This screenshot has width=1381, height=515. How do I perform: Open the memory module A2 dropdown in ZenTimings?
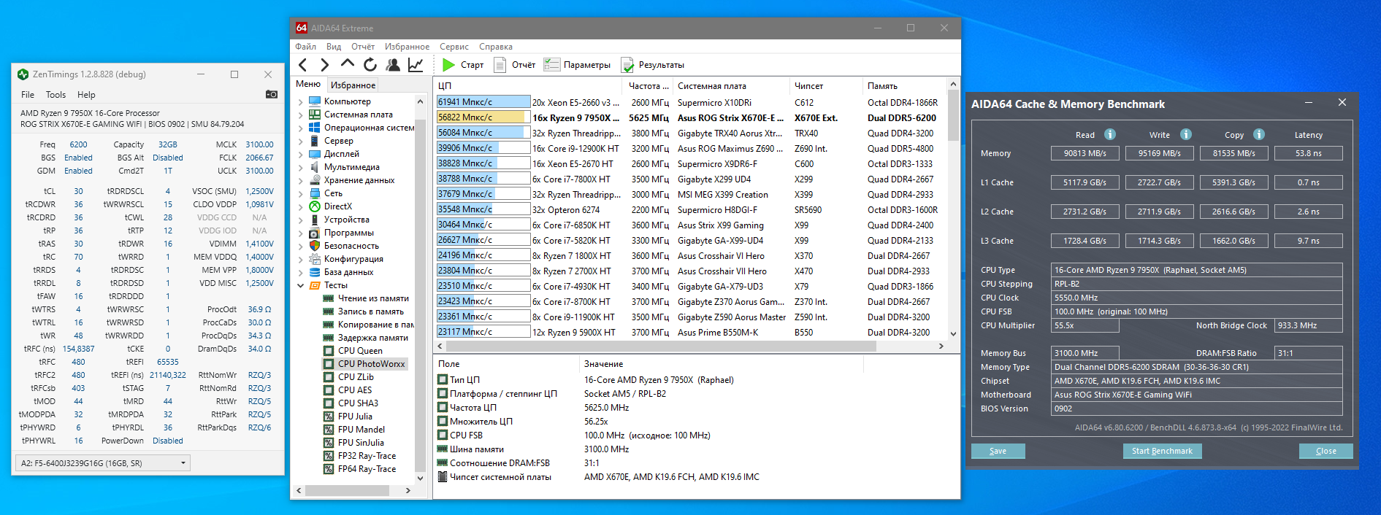(103, 463)
